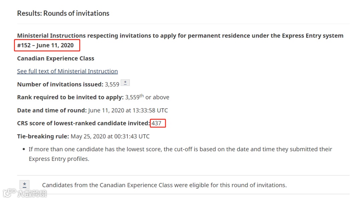Click the 'June 11, 2020 at 13:33:58 UTC' timestamp
This screenshot has height=200, width=361.
[x=128, y=110]
